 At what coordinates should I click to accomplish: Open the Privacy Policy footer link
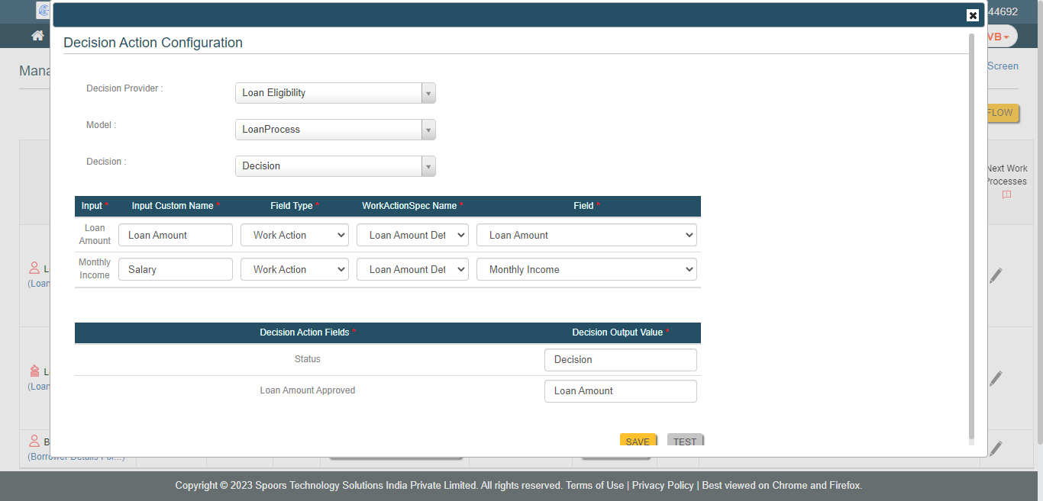(x=663, y=486)
